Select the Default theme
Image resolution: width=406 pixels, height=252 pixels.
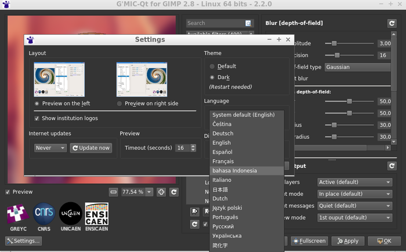coord(212,67)
